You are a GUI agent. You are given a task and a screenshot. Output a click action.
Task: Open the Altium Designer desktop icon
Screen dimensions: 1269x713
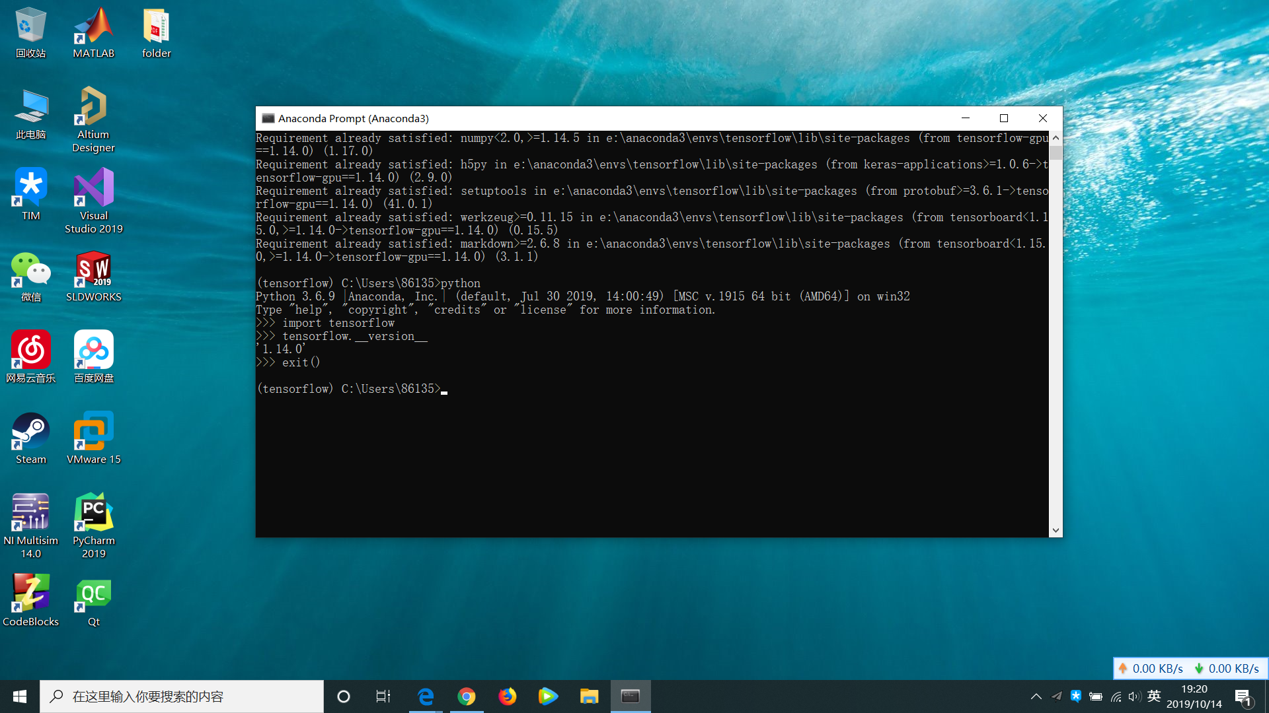point(93,107)
